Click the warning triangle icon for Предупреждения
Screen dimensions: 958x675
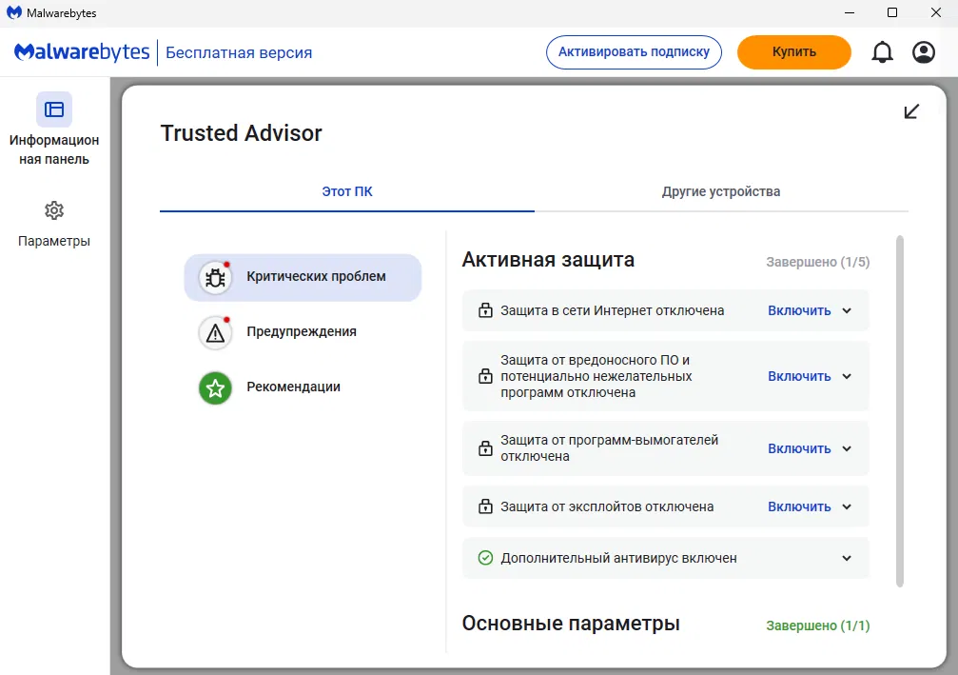[215, 332]
